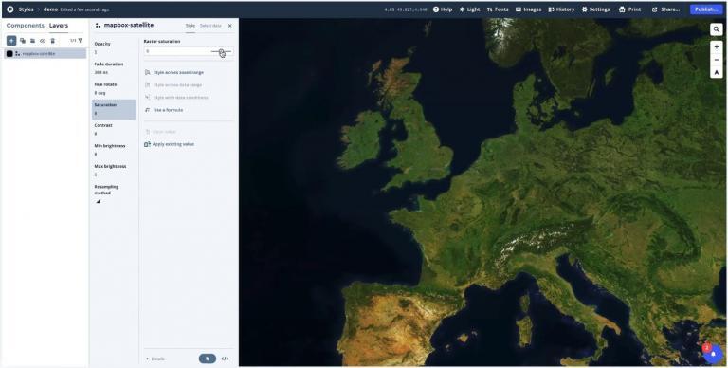This screenshot has width=728, height=368.
Task: Switch to the Components tab
Action: tap(26, 26)
